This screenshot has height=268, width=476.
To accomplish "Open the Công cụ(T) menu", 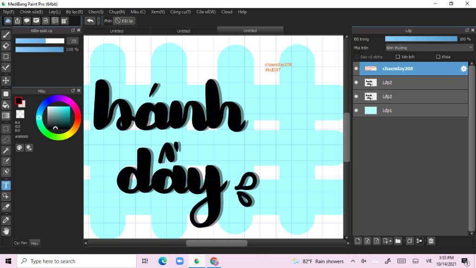I will pyautogui.click(x=180, y=12).
